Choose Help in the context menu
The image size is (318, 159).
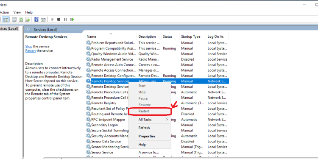tap(150, 145)
